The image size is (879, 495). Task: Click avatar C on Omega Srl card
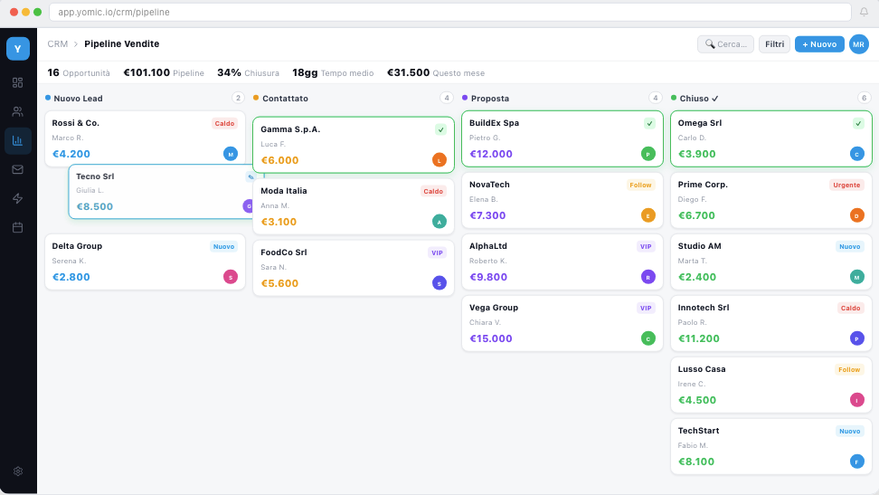(x=857, y=154)
